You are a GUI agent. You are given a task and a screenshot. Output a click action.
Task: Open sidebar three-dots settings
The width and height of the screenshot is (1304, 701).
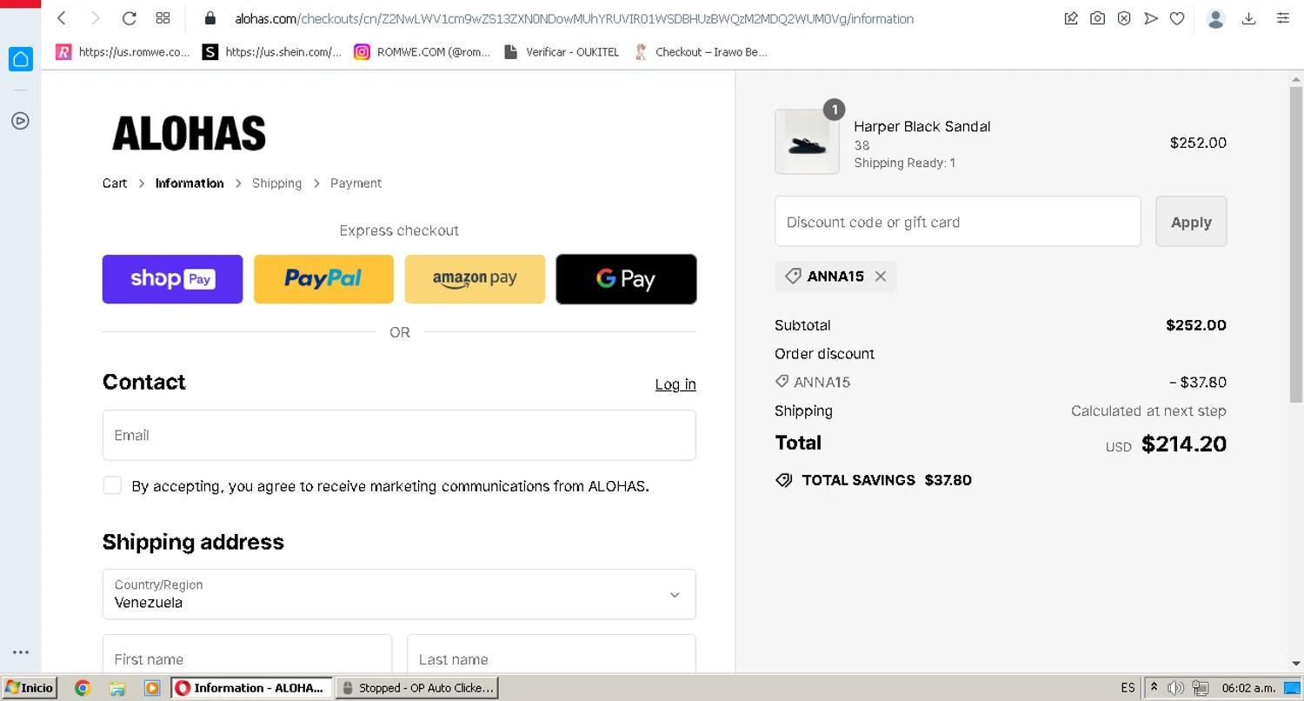tap(21, 652)
